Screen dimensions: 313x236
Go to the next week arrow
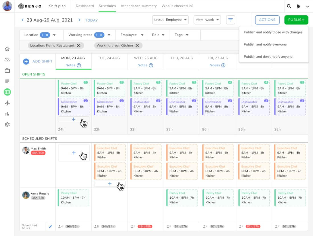tap(79, 20)
